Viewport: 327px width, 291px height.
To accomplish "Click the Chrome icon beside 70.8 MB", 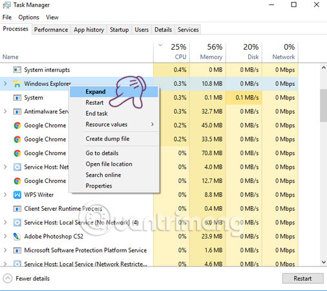I will (17, 153).
